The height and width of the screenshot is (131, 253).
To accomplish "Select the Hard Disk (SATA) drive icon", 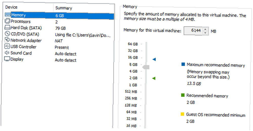I will pos(7,27).
